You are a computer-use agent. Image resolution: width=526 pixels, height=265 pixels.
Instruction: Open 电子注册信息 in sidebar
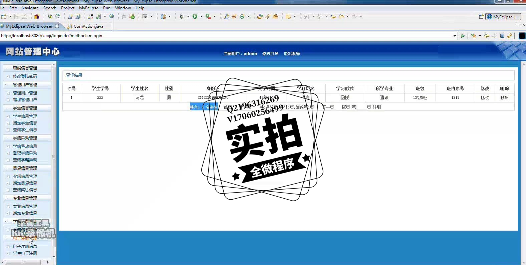(x=25, y=246)
